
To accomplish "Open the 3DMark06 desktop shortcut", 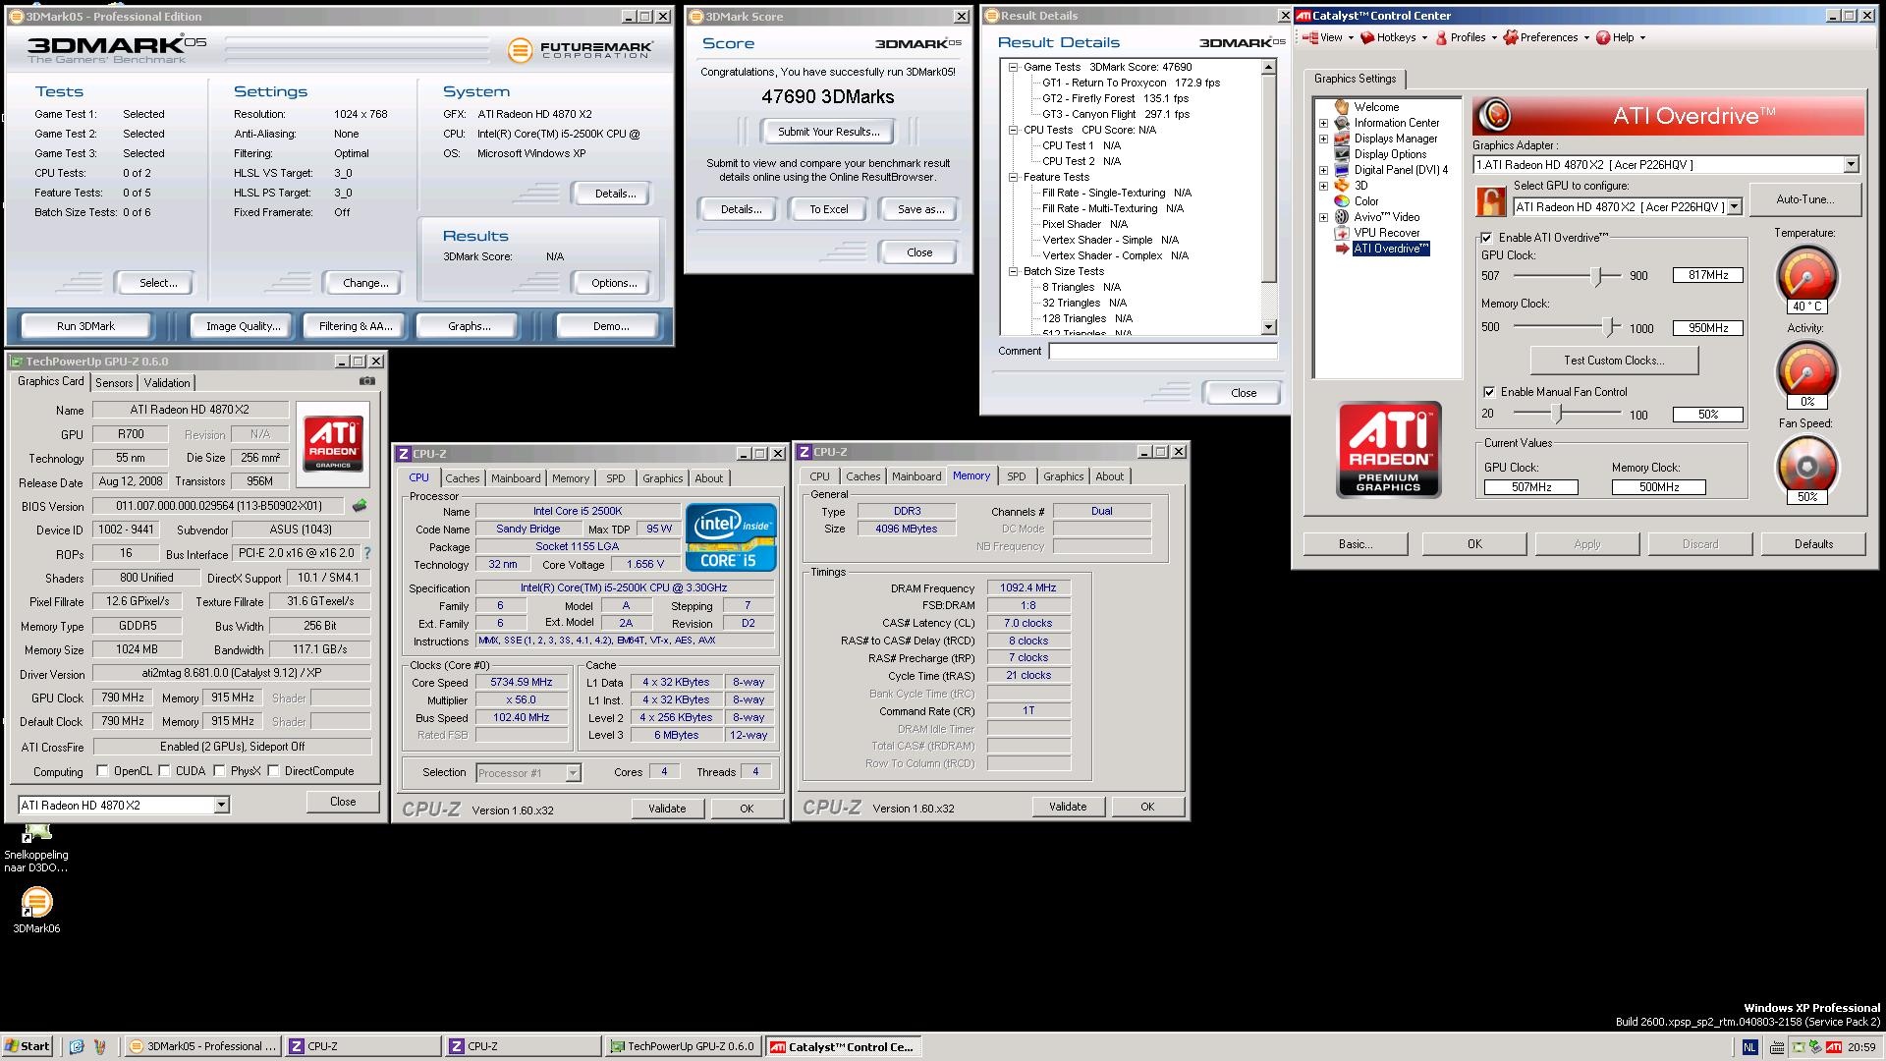I will click(36, 902).
